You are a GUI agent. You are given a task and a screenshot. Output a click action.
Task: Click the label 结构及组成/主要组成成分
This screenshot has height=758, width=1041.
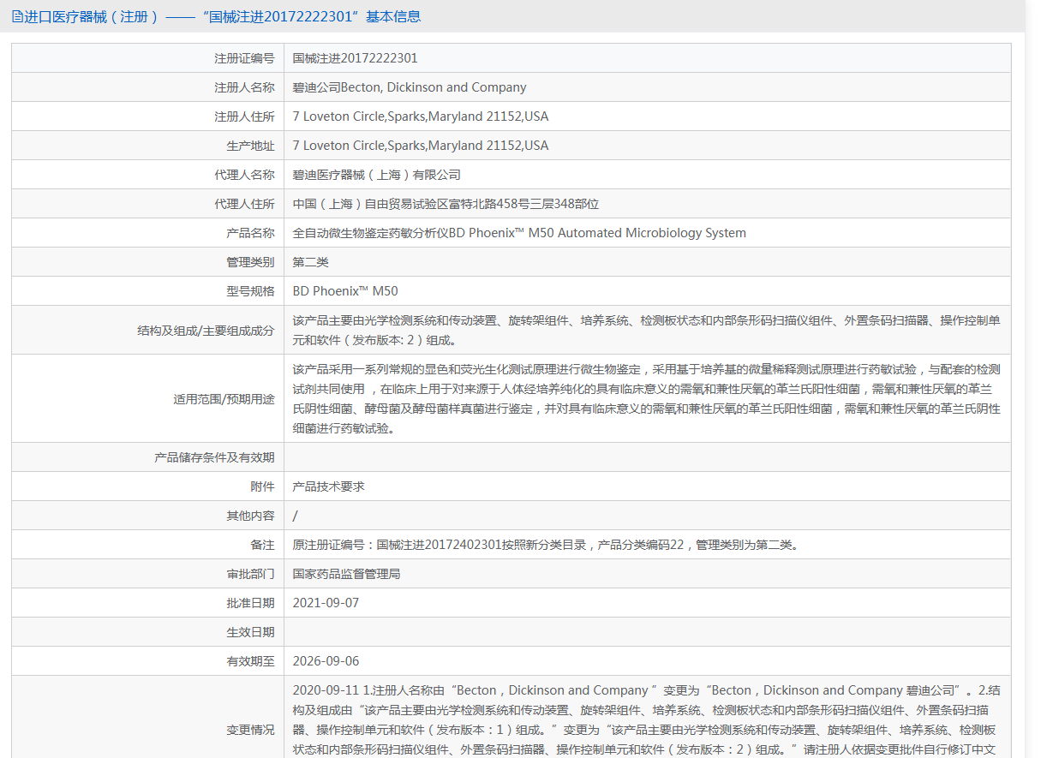point(206,331)
